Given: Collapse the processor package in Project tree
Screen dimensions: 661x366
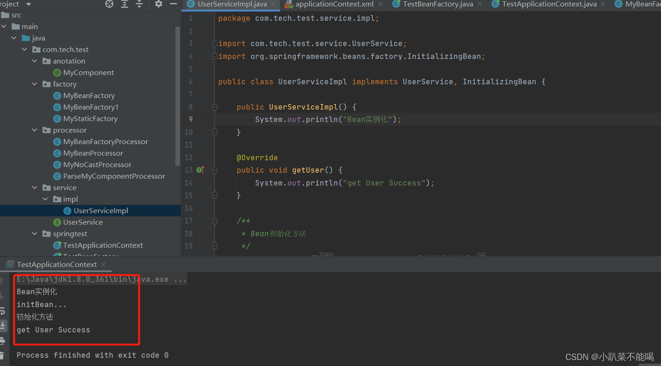Looking at the screenshot, I should [x=34, y=130].
